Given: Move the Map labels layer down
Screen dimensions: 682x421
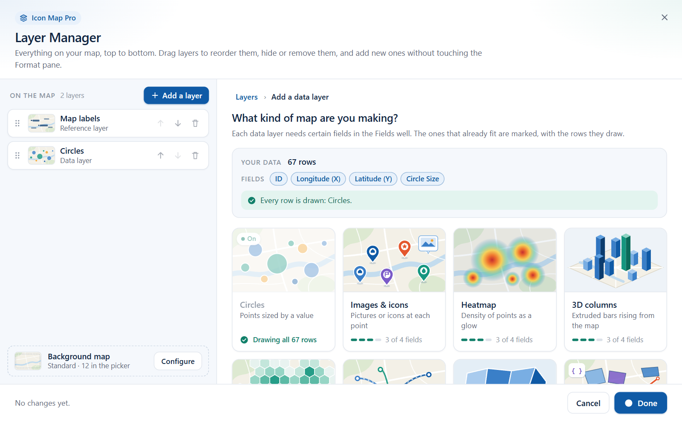Looking at the screenshot, I should pos(178,123).
